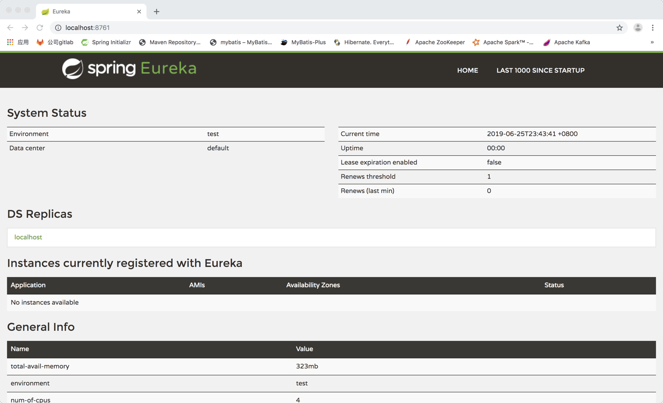Viewport: 663px width, 403px height.
Task: Click the current time value 2019-06-25T23:43:41
Action: 532,134
